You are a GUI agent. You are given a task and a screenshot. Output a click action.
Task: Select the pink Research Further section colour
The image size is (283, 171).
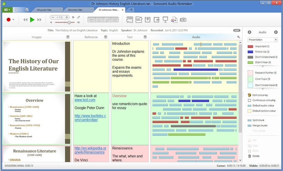pyautogui.click(x=251, y=73)
